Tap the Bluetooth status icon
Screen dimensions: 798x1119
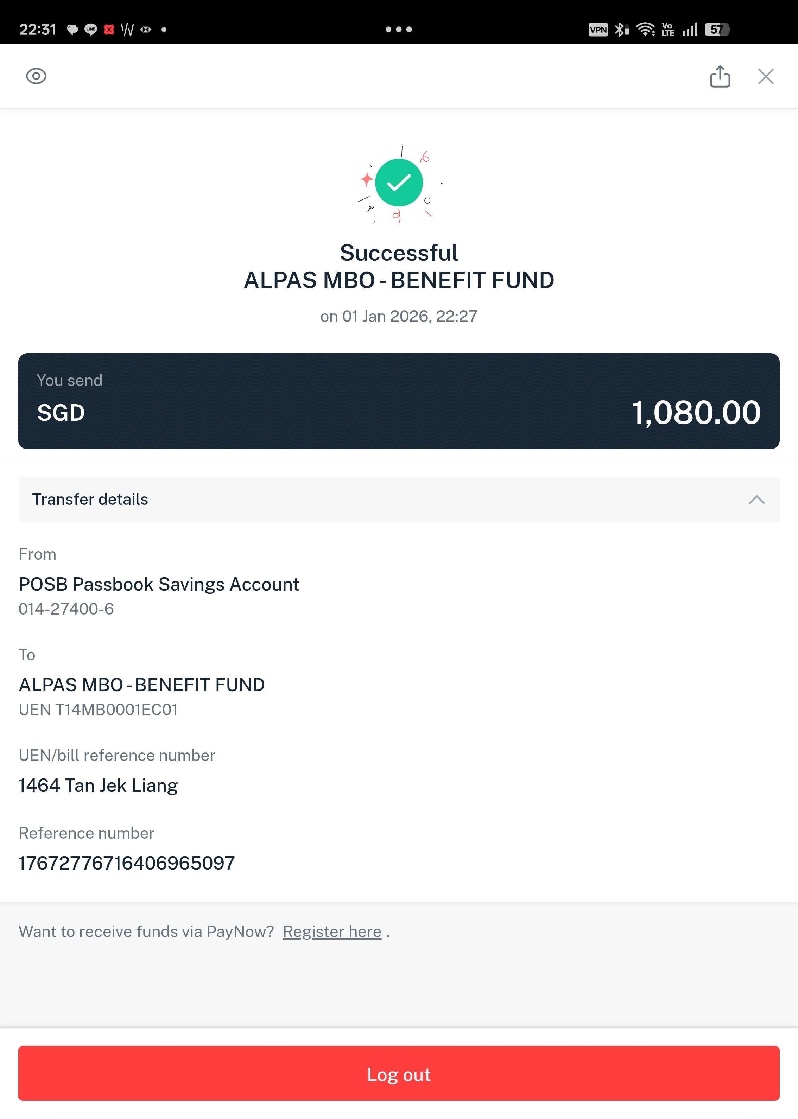click(x=622, y=30)
